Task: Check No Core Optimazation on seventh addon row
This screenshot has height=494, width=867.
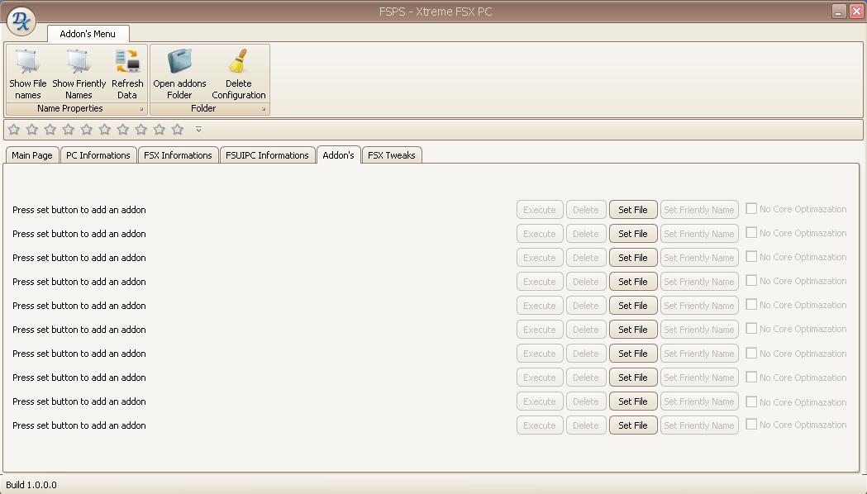Action: point(751,353)
